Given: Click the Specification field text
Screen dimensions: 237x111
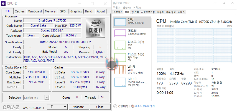Looking at the screenshot, I should click(65, 42).
